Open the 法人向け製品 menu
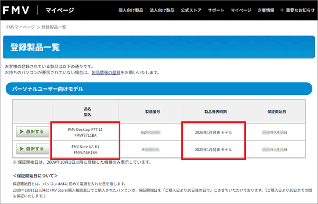The height and width of the screenshot is (204, 318). (x=162, y=10)
